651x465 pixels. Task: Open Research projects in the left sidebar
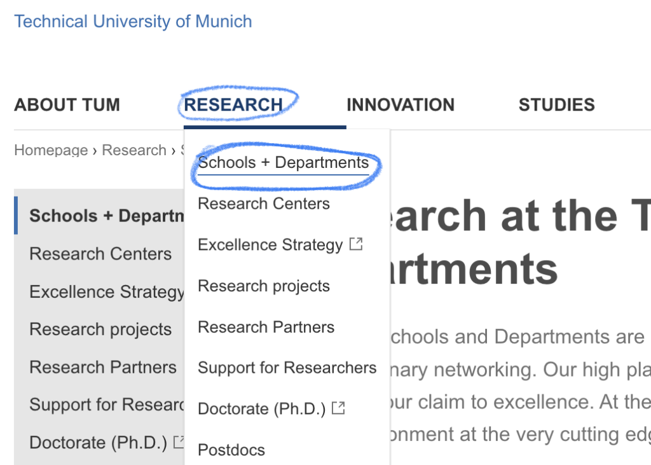point(100,329)
